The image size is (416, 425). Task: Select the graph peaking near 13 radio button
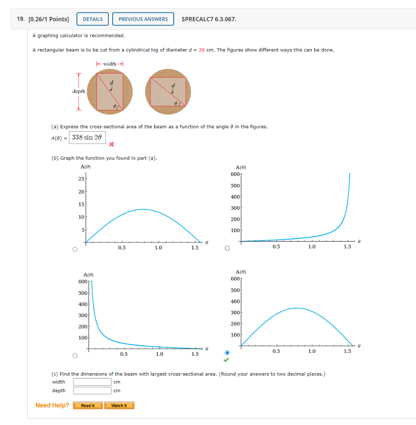75,249
